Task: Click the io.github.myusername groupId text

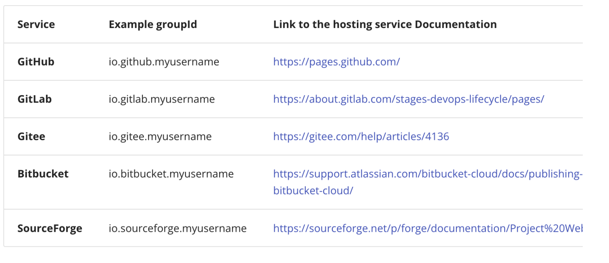Action: pyautogui.click(x=164, y=62)
